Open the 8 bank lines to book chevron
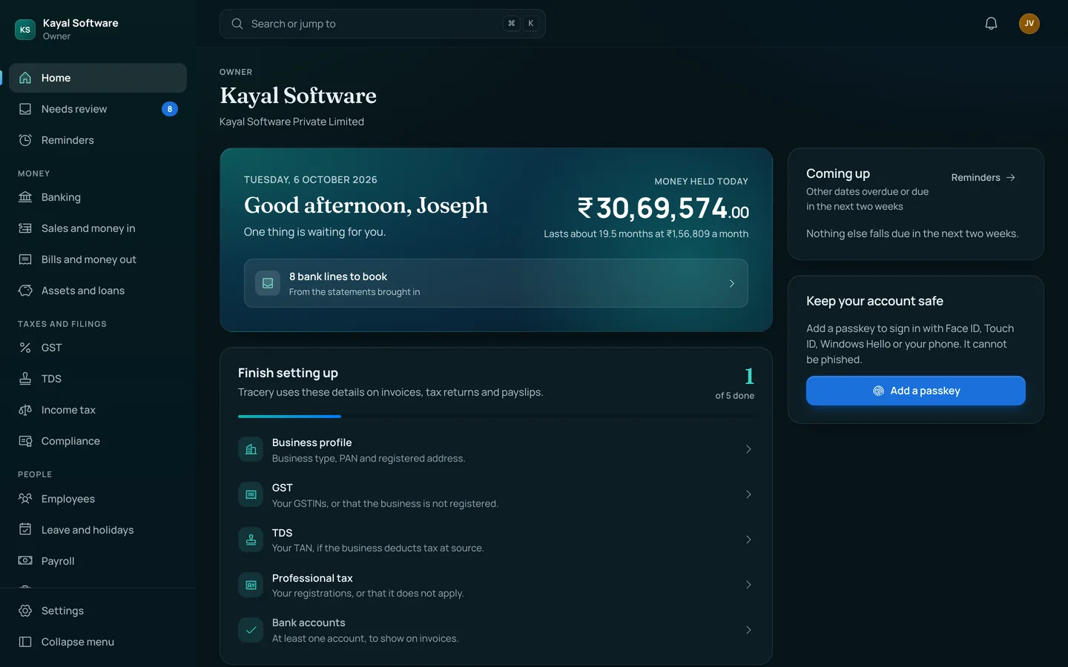This screenshot has height=667, width=1068. (x=731, y=283)
